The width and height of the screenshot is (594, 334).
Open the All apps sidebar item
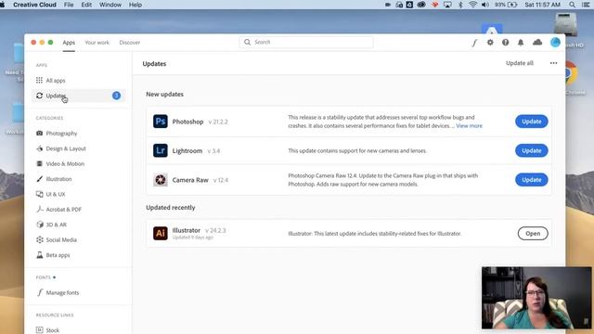[78, 81]
